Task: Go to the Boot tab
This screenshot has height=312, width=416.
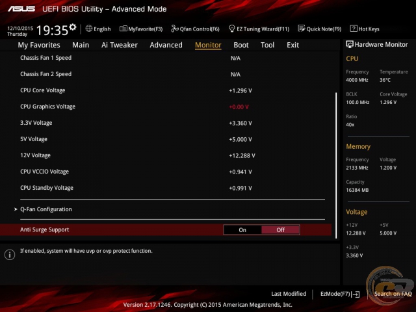Action: pyautogui.click(x=241, y=45)
